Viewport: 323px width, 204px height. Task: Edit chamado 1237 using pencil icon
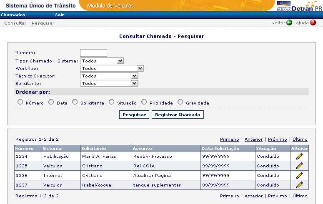point(299,185)
